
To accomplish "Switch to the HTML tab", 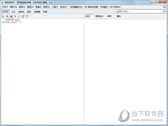I will point(5,12).
